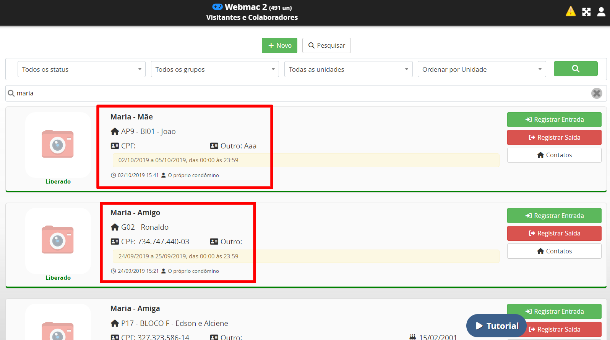This screenshot has height=340, width=610.
Task: Open the Todos os status dropdown
Action: [81, 69]
